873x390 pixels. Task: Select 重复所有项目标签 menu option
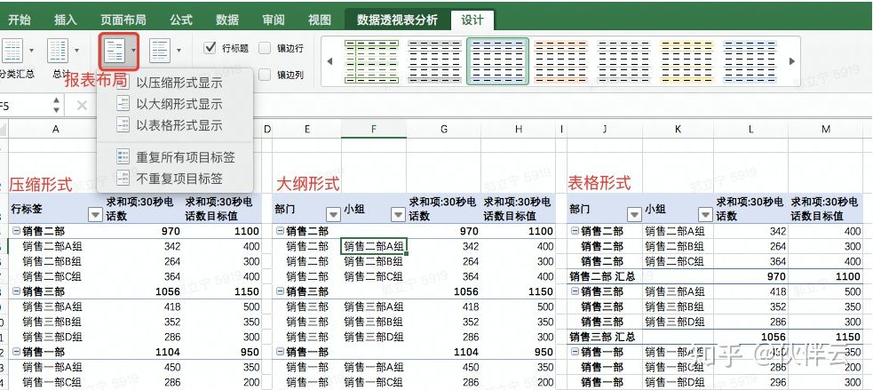(x=185, y=157)
